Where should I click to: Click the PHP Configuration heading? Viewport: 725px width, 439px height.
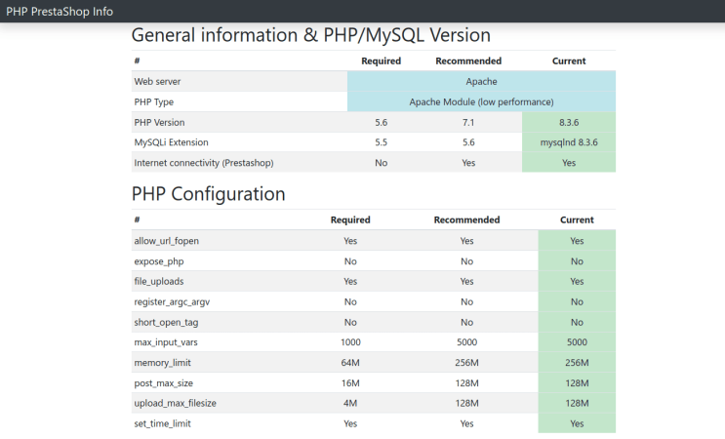208,193
